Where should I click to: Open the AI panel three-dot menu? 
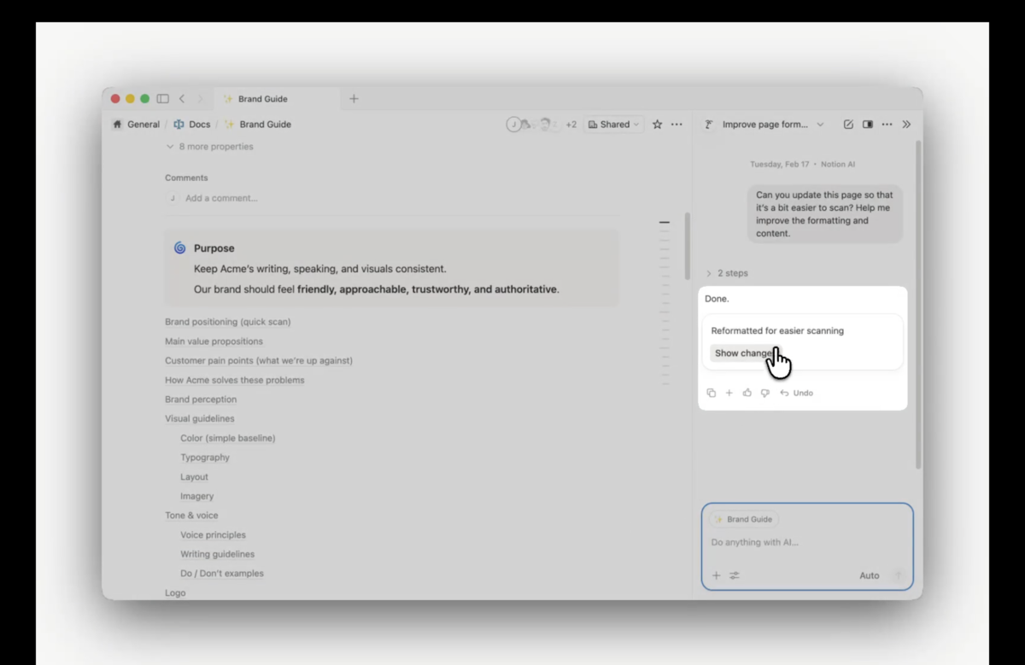887,125
